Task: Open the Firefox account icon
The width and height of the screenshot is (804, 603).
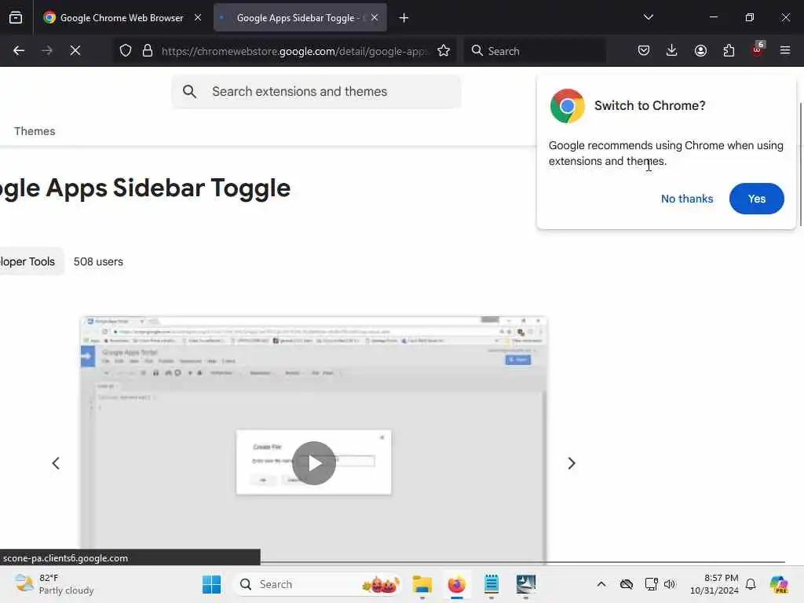Action: click(x=700, y=50)
